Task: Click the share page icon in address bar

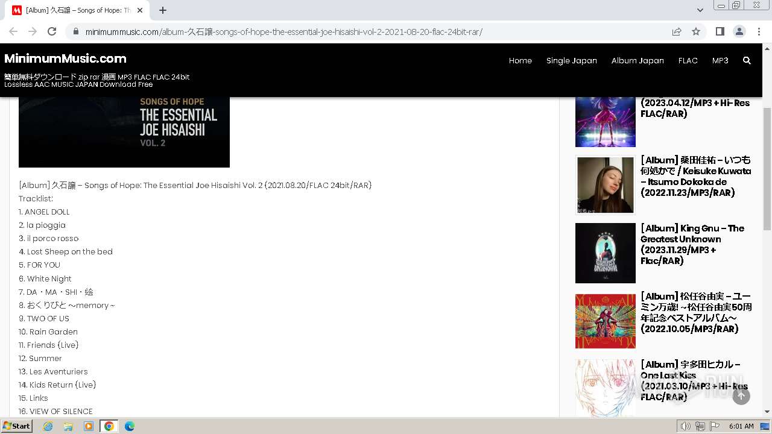Action: click(x=677, y=32)
